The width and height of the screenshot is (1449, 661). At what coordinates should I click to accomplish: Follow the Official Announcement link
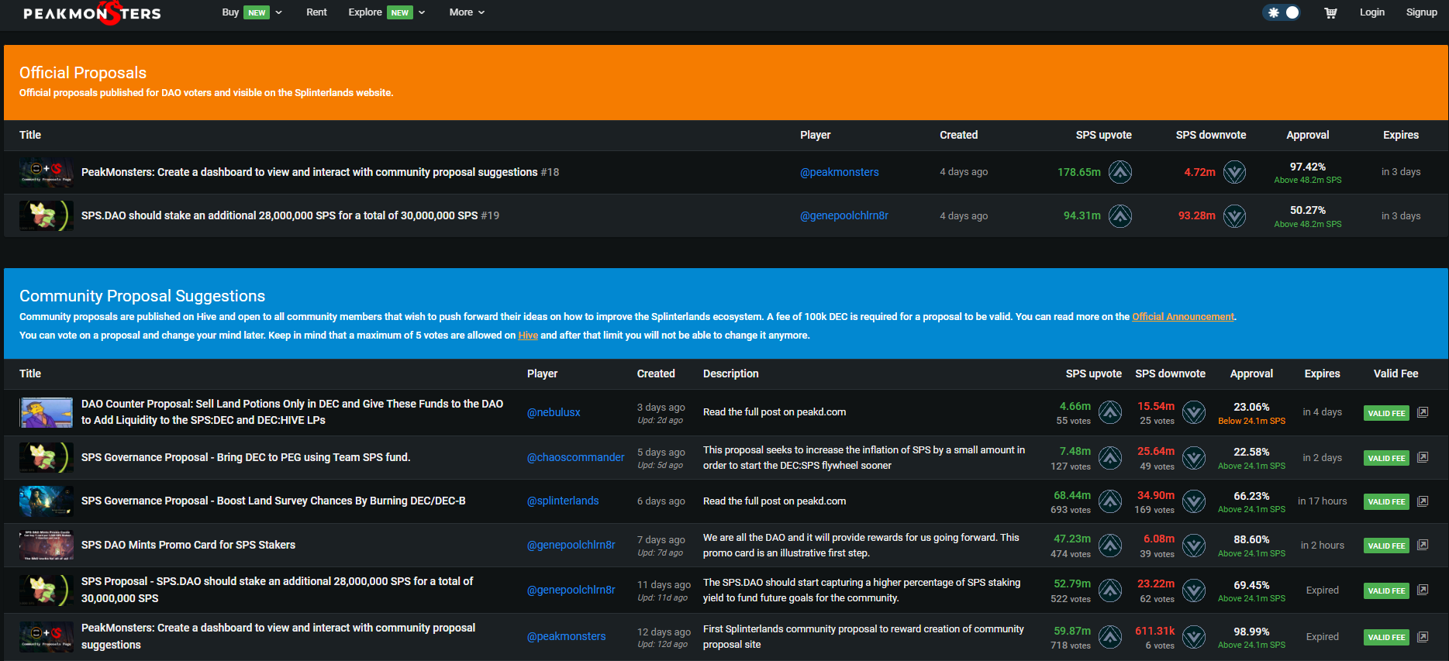(1183, 316)
